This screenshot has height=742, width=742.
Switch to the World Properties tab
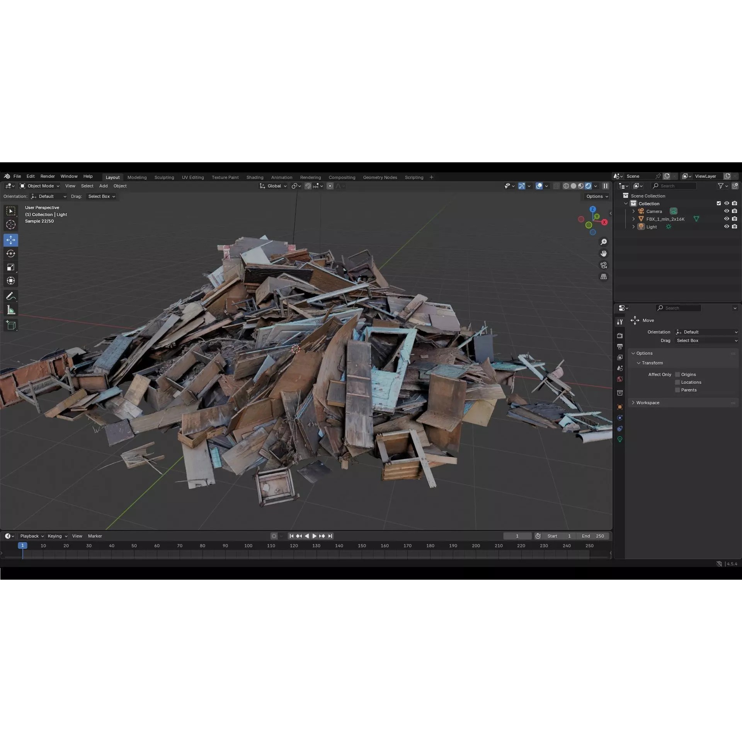pyautogui.click(x=620, y=380)
